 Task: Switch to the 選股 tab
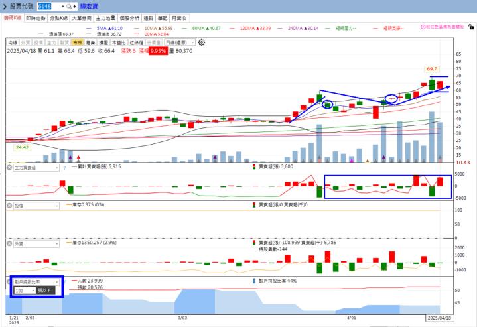tap(148, 18)
